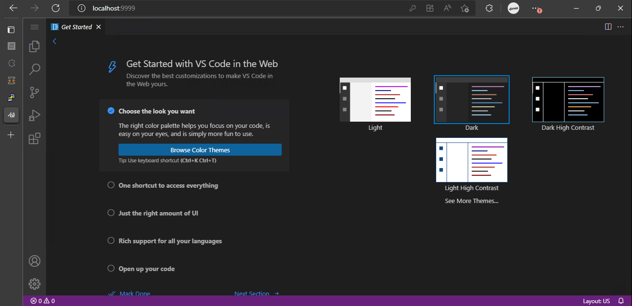Open browser Settings and more menu
The width and height of the screenshot is (632, 306).
click(536, 8)
